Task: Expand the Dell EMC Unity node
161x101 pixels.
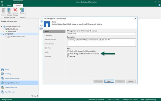Action: [x=3, y=29]
